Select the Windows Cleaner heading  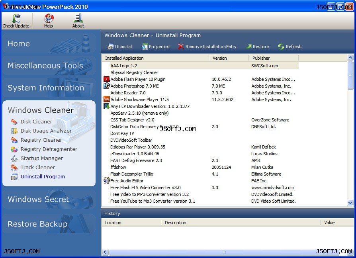[41, 110]
